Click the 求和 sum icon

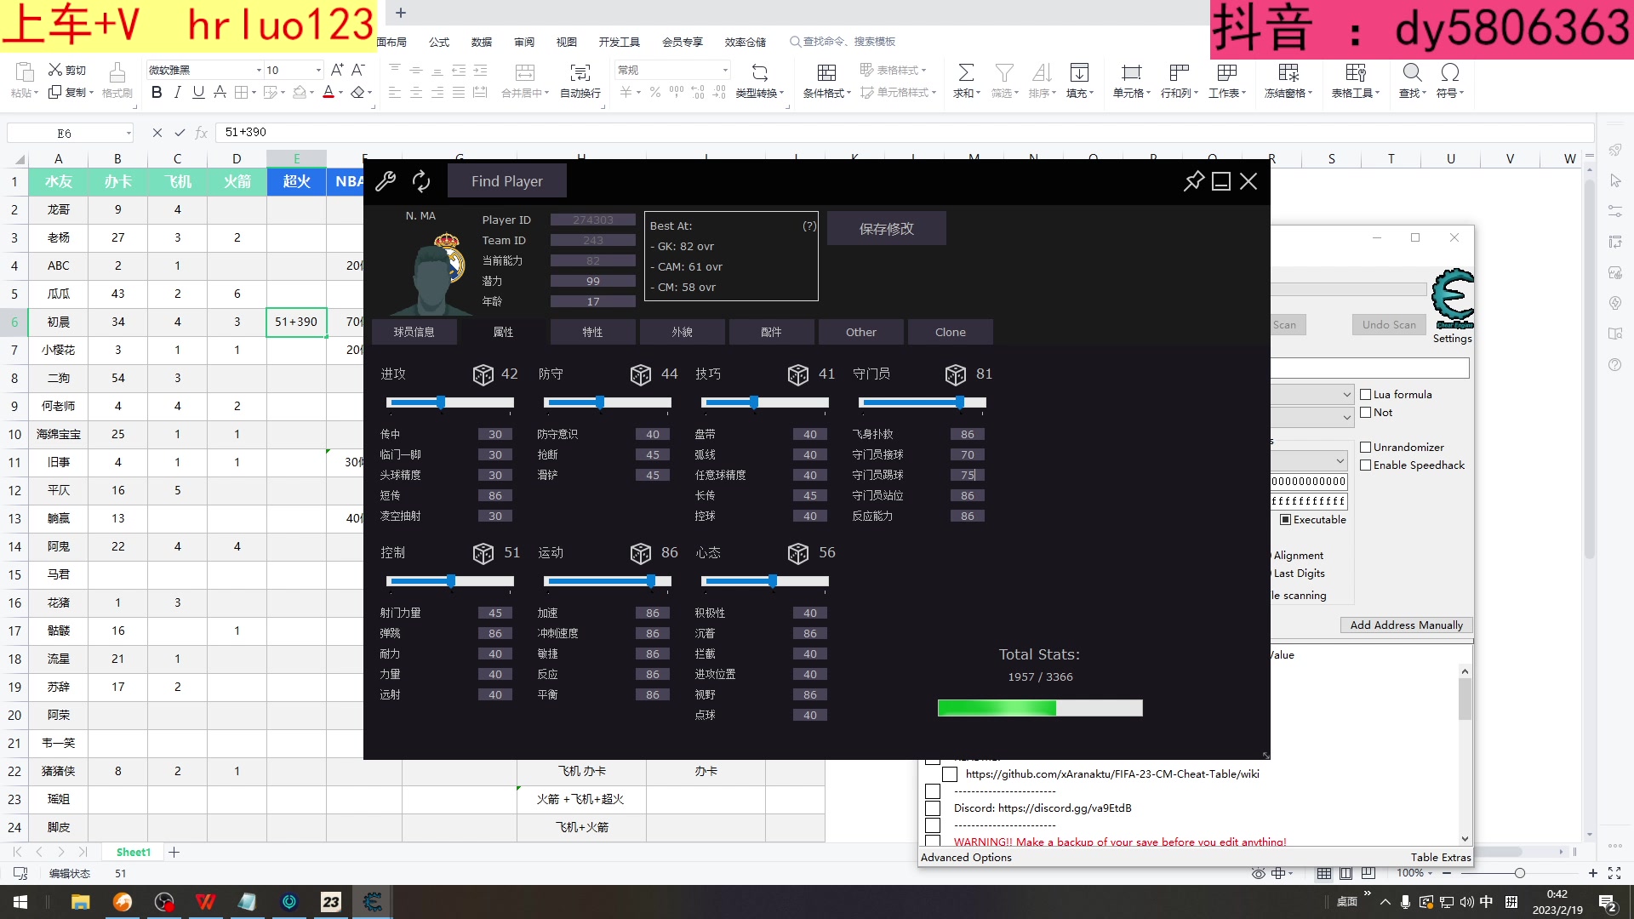(x=966, y=72)
